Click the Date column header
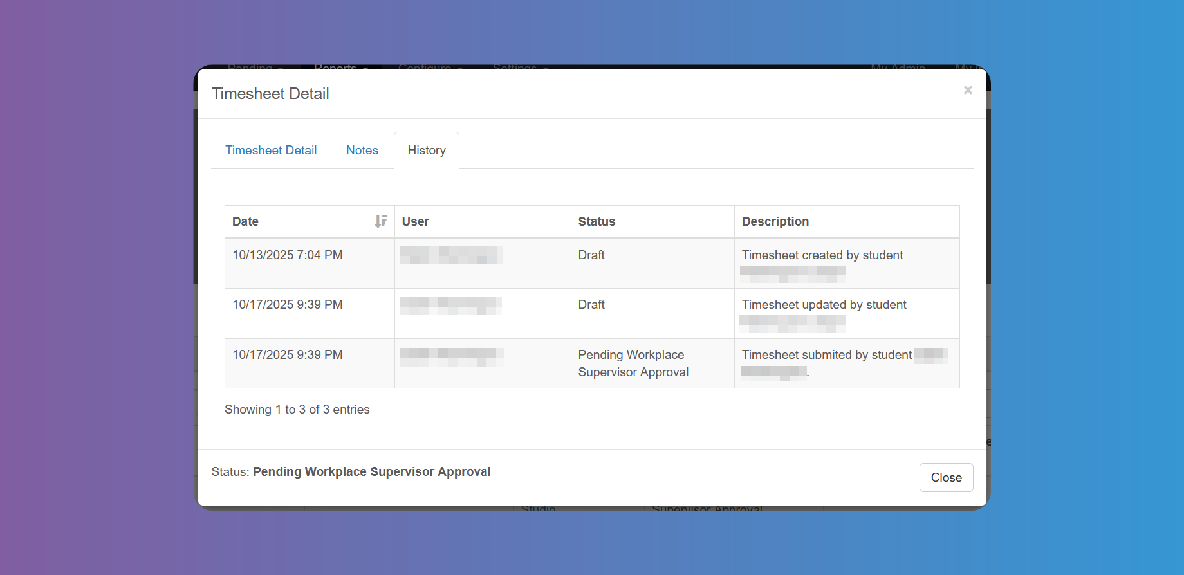 [x=310, y=221]
